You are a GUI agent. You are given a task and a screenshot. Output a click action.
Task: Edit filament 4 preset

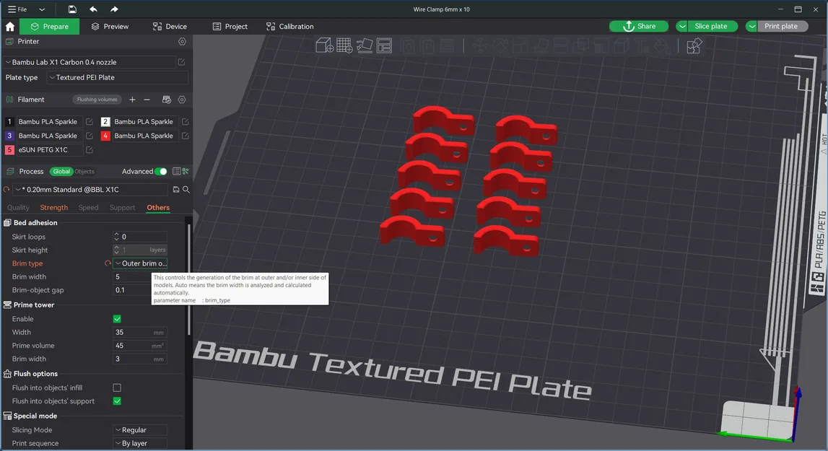186,136
